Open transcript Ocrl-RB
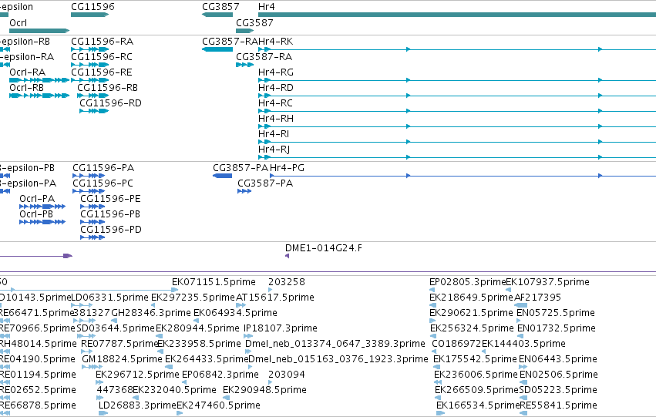The image size is (656, 417). pos(39,96)
